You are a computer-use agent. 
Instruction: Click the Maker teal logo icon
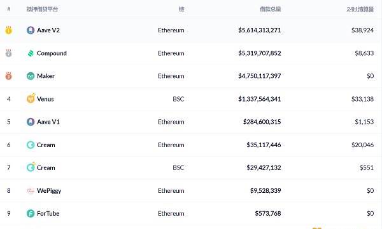31,76
